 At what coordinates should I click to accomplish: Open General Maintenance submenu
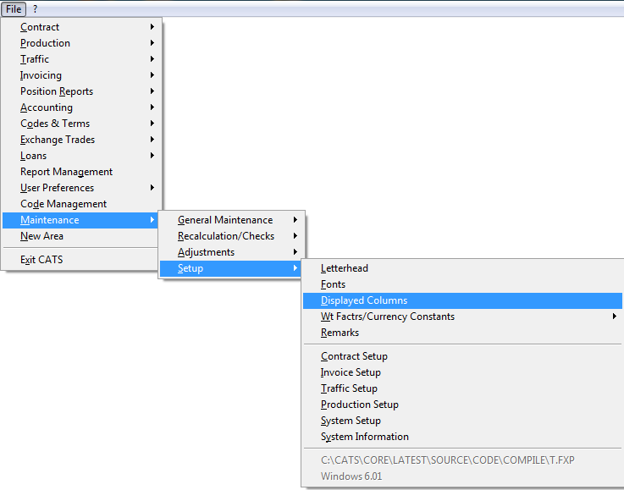(x=231, y=220)
